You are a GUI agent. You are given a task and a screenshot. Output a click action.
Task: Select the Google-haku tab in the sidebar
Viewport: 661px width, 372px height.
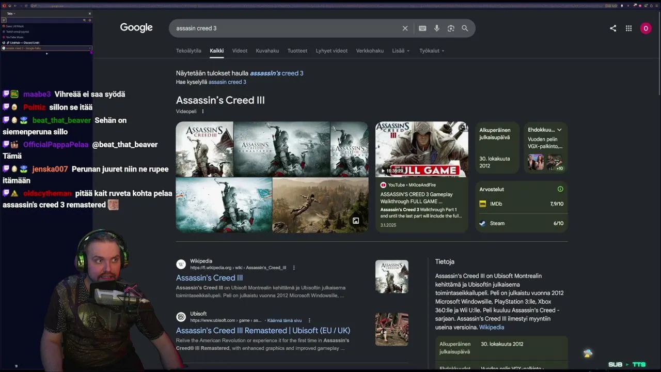point(46,48)
